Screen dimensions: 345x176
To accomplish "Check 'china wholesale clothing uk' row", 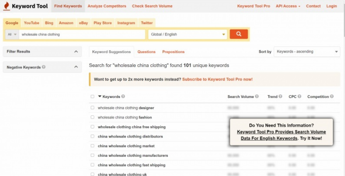I will point(92,174).
